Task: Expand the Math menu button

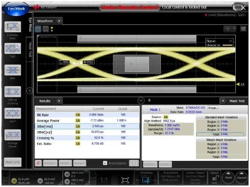Action: [x=228, y=178]
